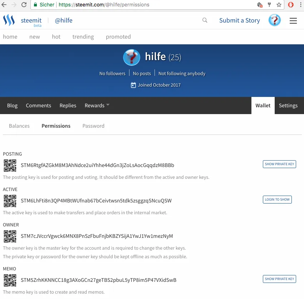The width and height of the screenshot is (304, 299).
Task: Click the green secure padlock icon
Action: 35,5
